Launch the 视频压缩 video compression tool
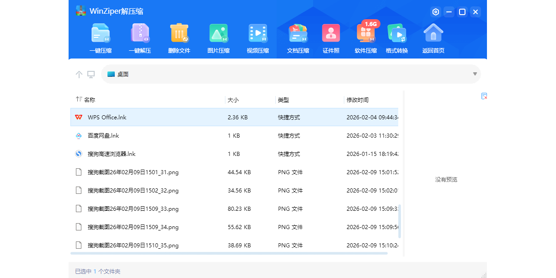The height and width of the screenshot is (278, 556). (x=258, y=38)
